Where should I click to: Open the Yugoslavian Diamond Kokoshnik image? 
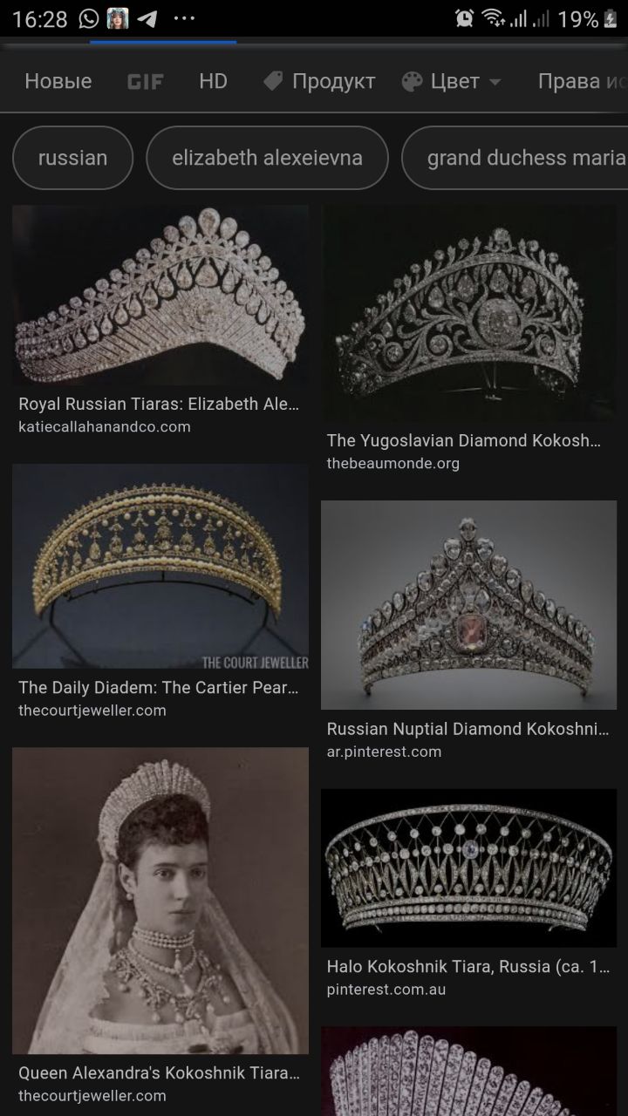pyautogui.click(x=468, y=314)
